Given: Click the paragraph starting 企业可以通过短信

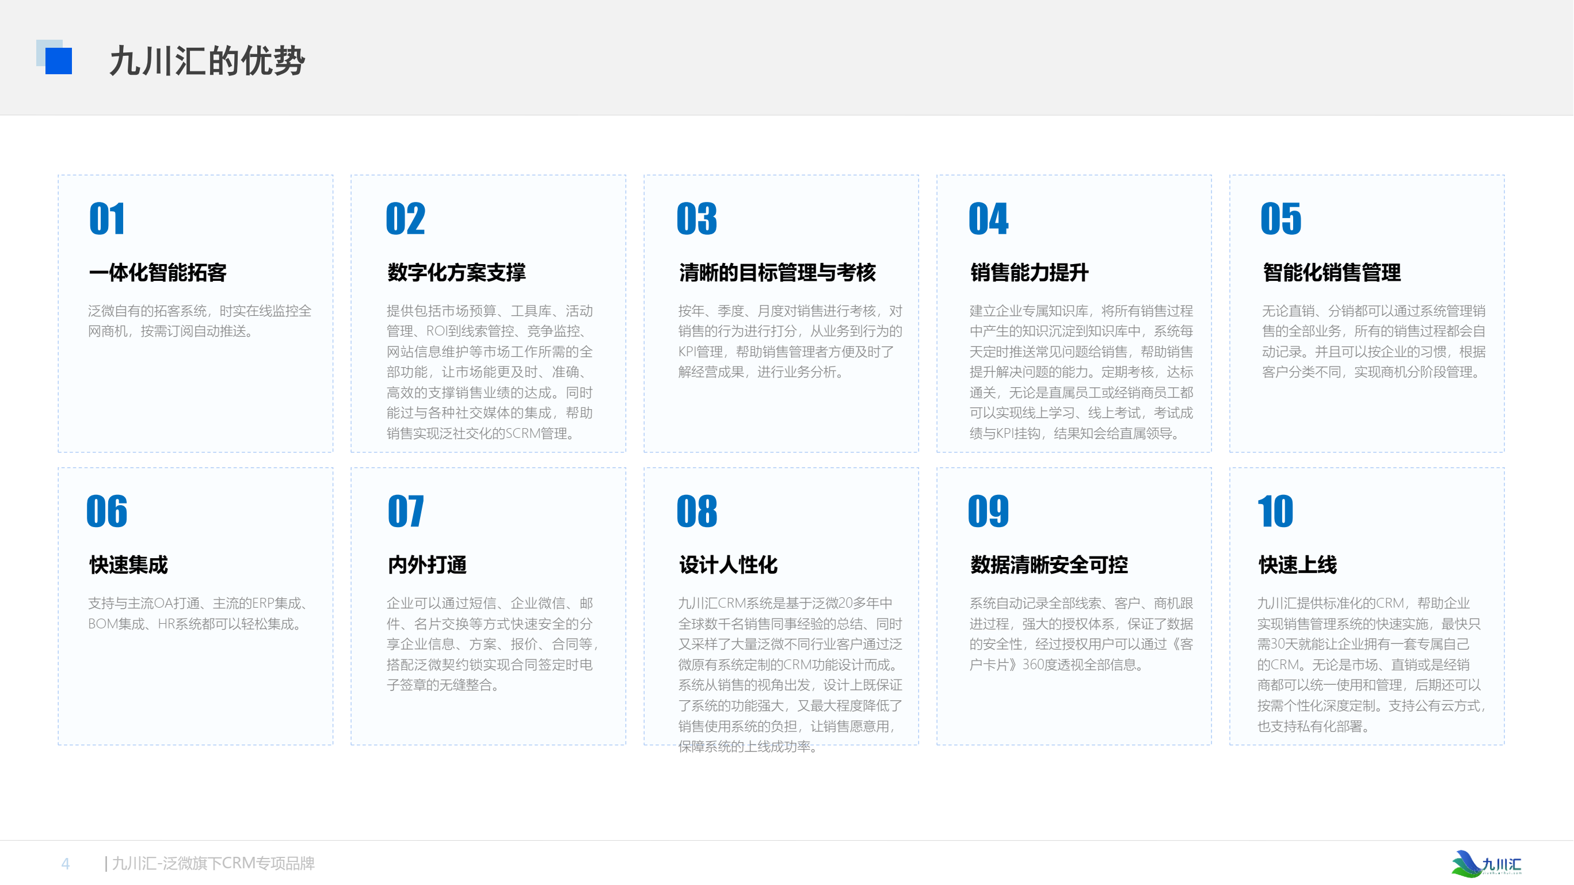Looking at the screenshot, I should coord(493,644).
